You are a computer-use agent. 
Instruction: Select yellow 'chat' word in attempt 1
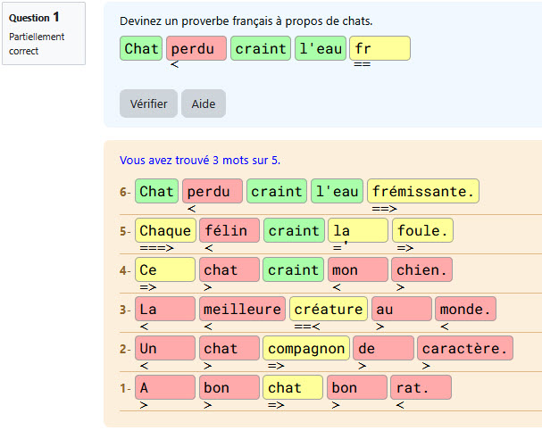[x=293, y=387]
